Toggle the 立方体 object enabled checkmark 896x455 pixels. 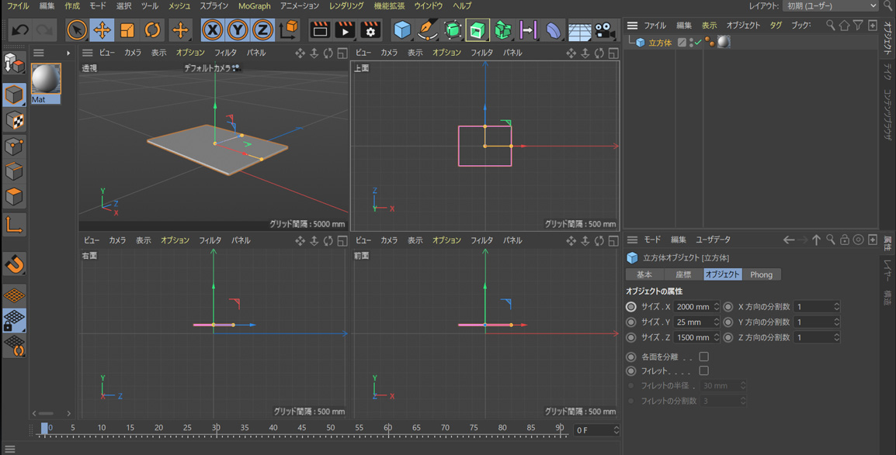[x=696, y=43]
